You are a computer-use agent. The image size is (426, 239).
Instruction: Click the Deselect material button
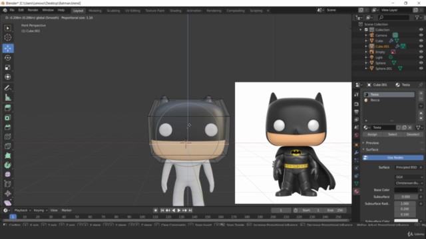tap(413, 134)
